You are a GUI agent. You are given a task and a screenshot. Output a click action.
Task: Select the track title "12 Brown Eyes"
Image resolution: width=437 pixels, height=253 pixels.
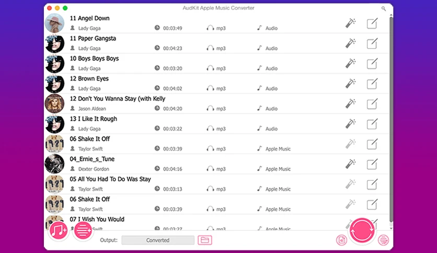click(x=89, y=78)
